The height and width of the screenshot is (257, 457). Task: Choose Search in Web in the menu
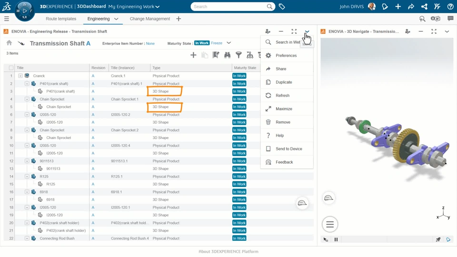287,42
